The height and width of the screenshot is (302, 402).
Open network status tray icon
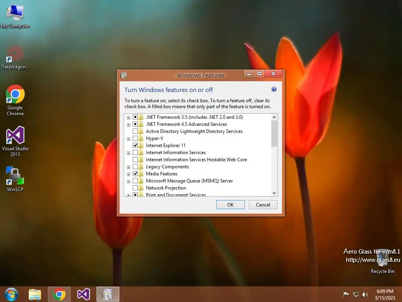(x=356, y=294)
